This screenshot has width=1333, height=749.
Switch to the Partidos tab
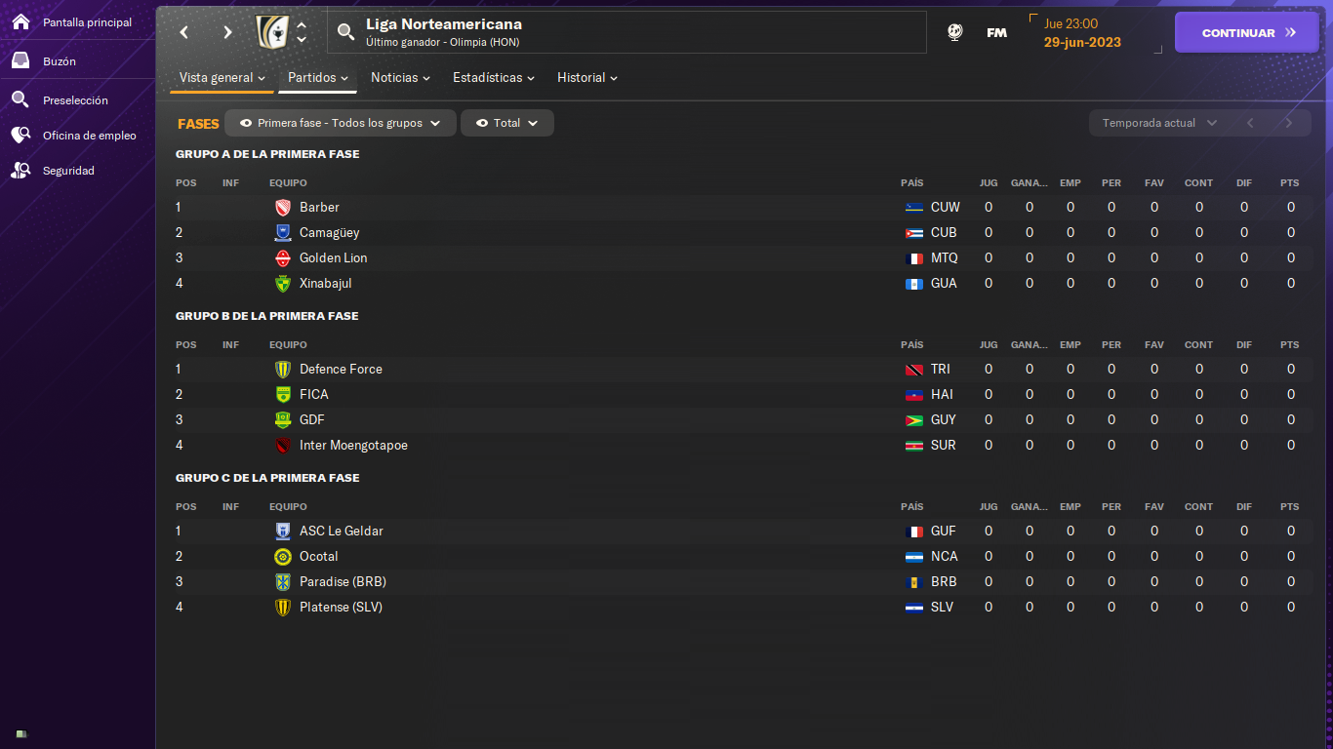(x=318, y=77)
